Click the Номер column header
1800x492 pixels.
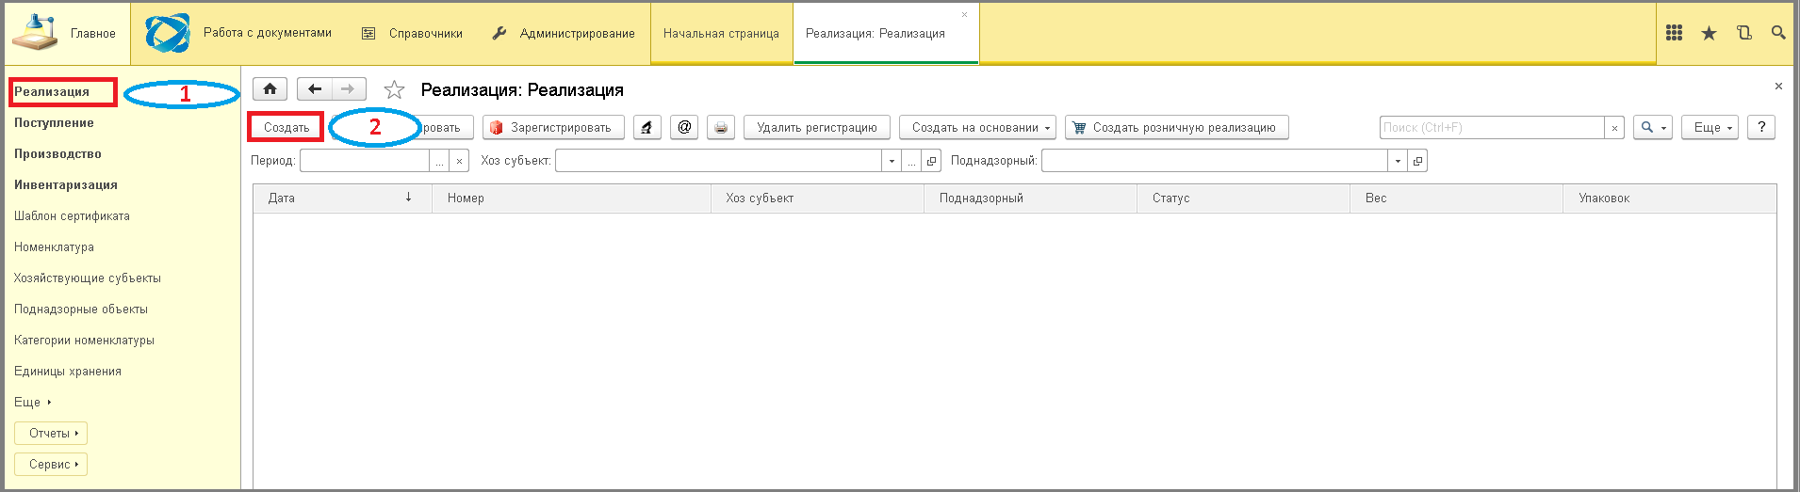(571, 198)
